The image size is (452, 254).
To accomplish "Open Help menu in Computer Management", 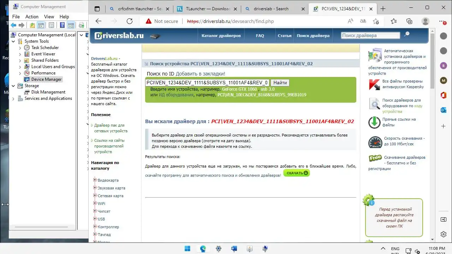I will (64, 17).
